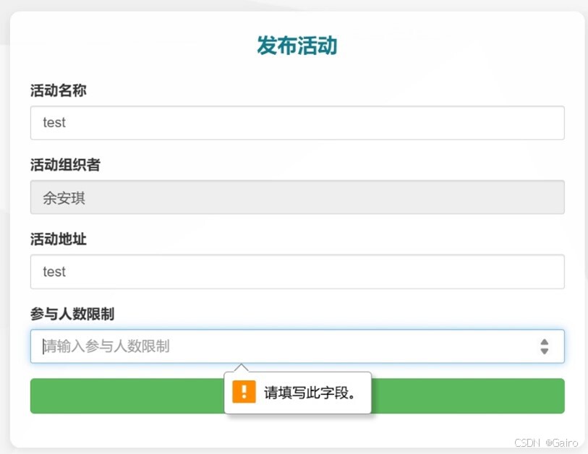Click the 活动组织者 label

(x=65, y=165)
